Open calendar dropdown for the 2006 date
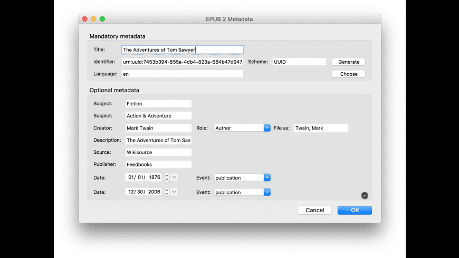Image resolution: width=459 pixels, height=258 pixels. [x=174, y=192]
